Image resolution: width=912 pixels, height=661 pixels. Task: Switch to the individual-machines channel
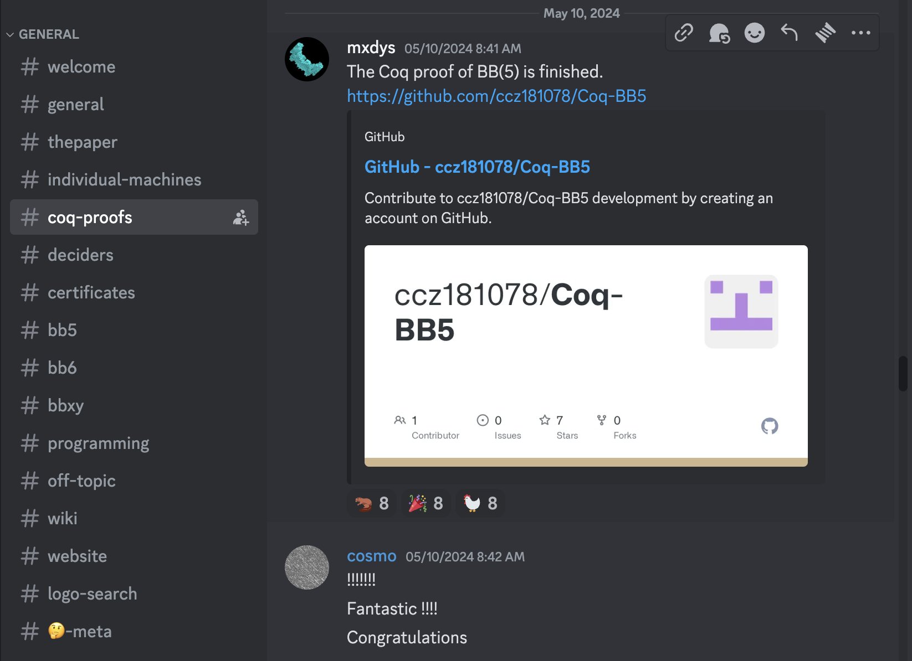click(134, 180)
